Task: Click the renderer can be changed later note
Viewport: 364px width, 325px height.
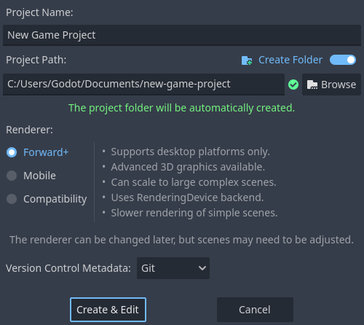Action: [x=181, y=240]
